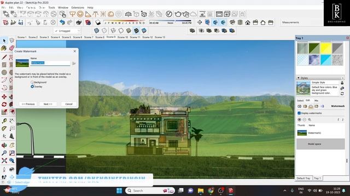This screenshot has width=350, height=196.
Task: Click the taskbar Search box
Action: pos(150,191)
